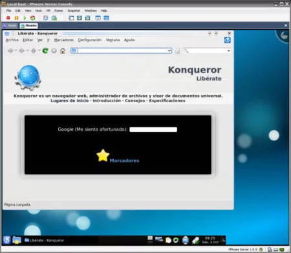The width and height of the screenshot is (291, 253).
Task: Open the VMware Snapshot menu
Action: point(74,10)
